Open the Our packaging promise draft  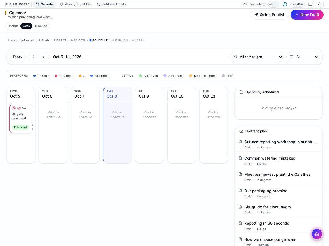[x=279, y=193]
